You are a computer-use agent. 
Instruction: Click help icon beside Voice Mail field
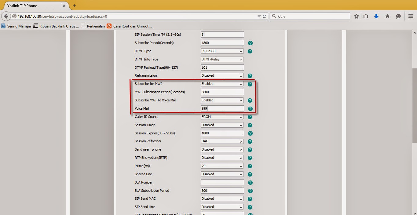[x=250, y=109]
